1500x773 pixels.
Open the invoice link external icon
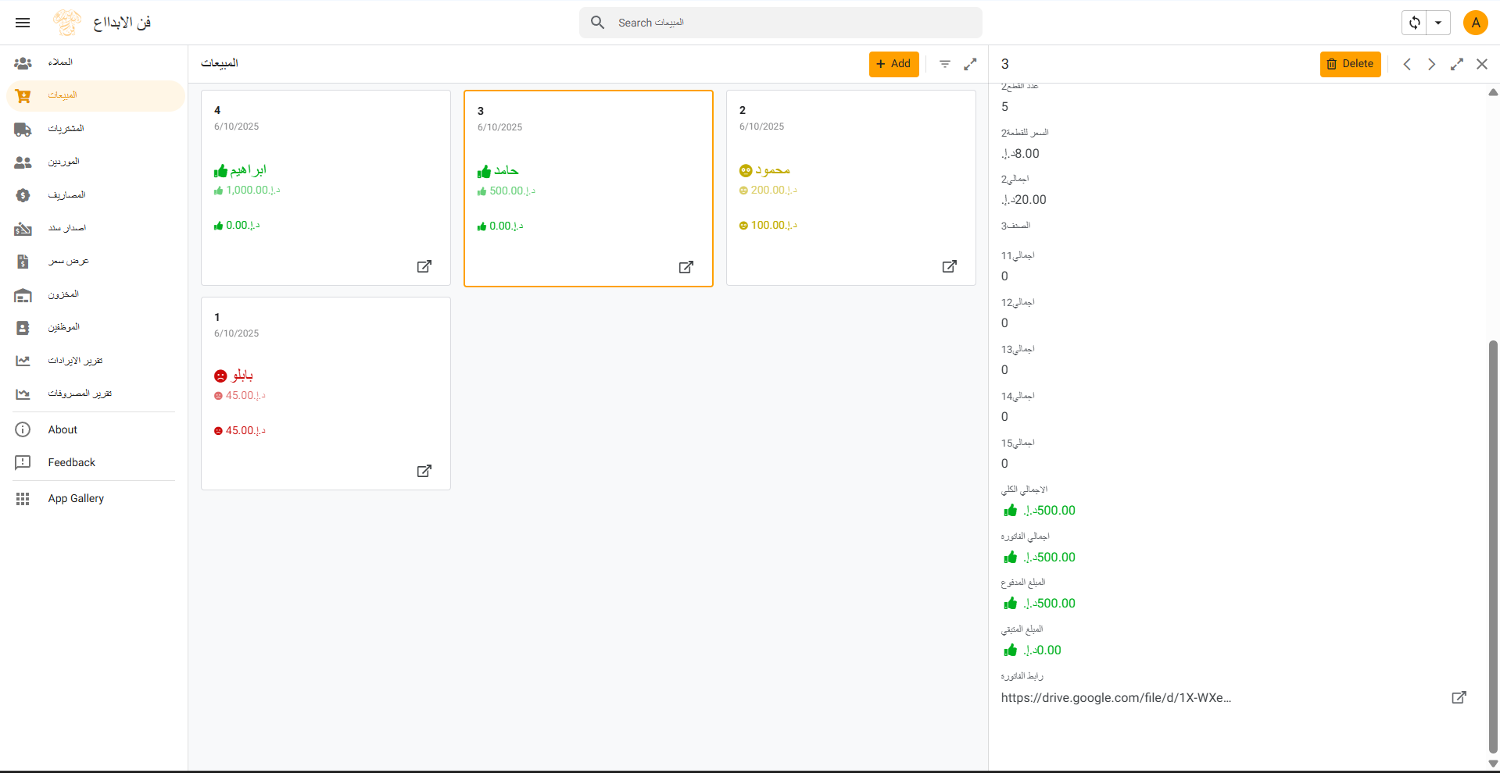(x=1459, y=697)
